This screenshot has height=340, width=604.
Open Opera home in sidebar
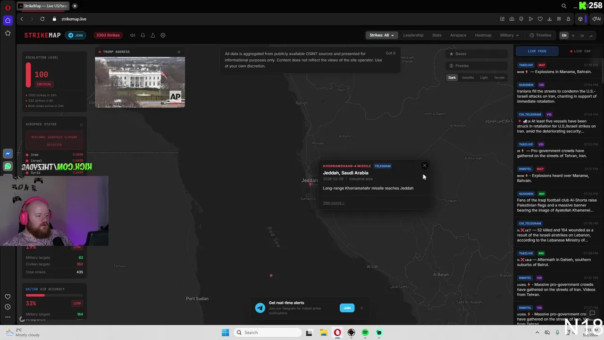click(x=8, y=20)
